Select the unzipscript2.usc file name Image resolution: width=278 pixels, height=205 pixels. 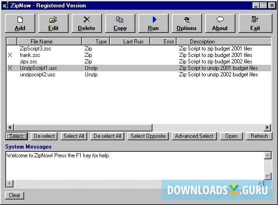[x=38, y=75]
